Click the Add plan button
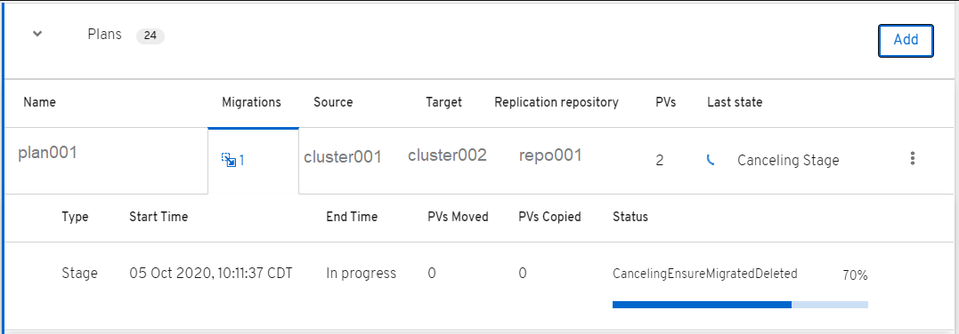This screenshot has height=334, width=959. coord(906,40)
